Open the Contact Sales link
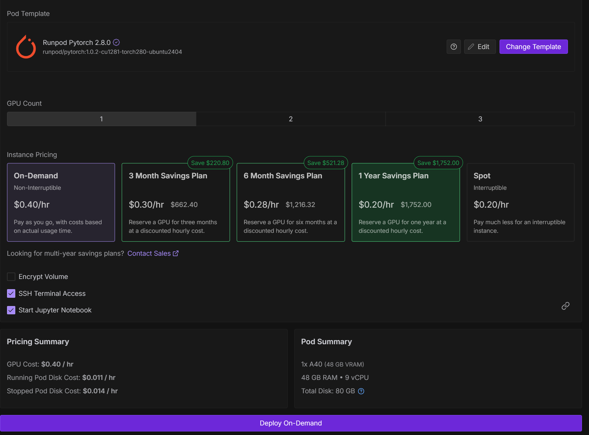This screenshot has width=589, height=435. click(x=149, y=253)
